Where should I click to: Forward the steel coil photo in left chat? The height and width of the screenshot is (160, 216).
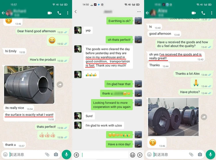pyautogui.click(x=60, y=84)
